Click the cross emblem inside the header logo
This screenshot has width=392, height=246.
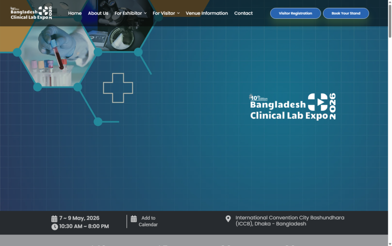pyautogui.click(x=43, y=11)
